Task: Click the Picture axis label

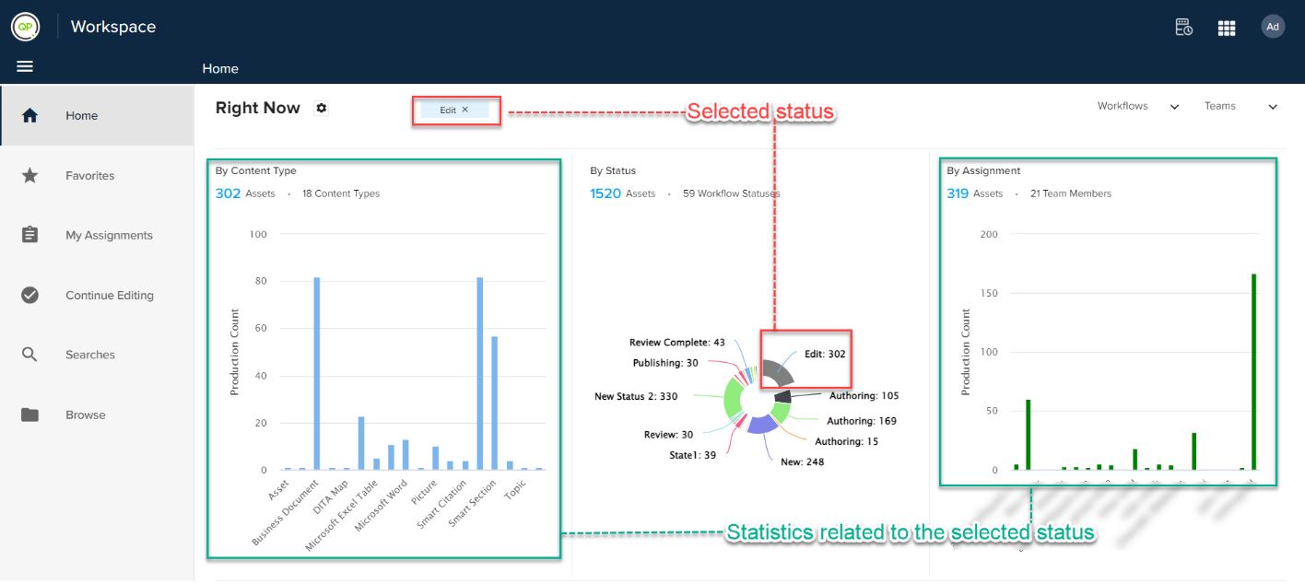Action: (x=424, y=492)
